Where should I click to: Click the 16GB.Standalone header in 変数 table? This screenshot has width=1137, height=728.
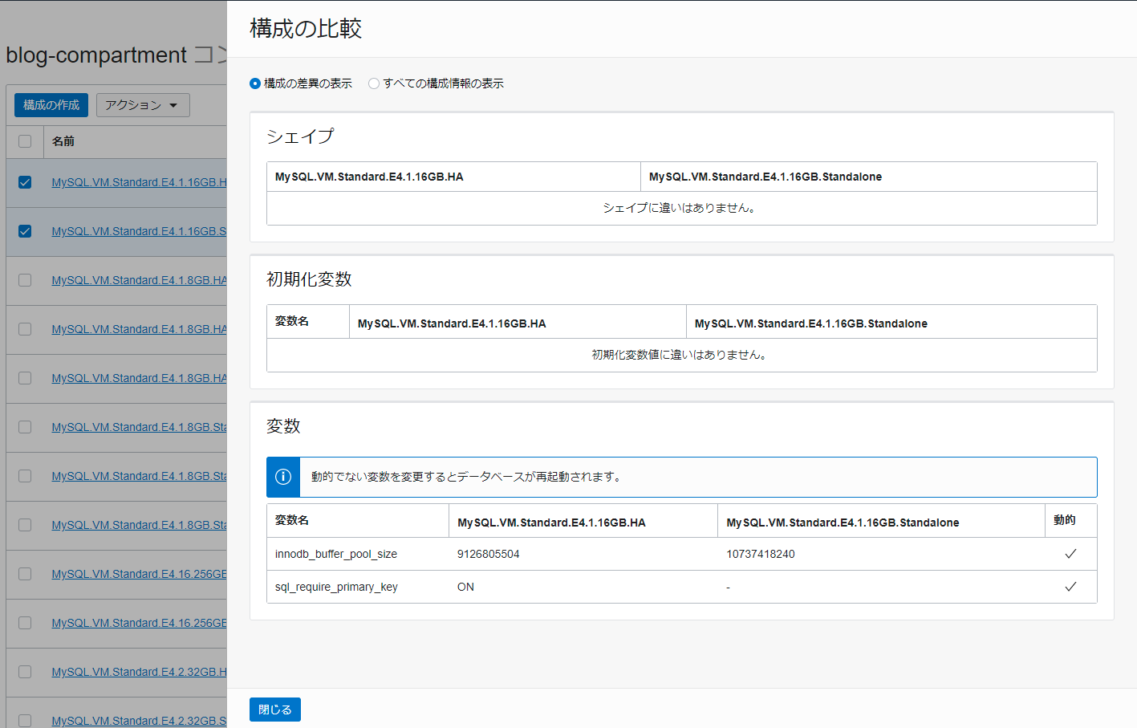tap(843, 523)
